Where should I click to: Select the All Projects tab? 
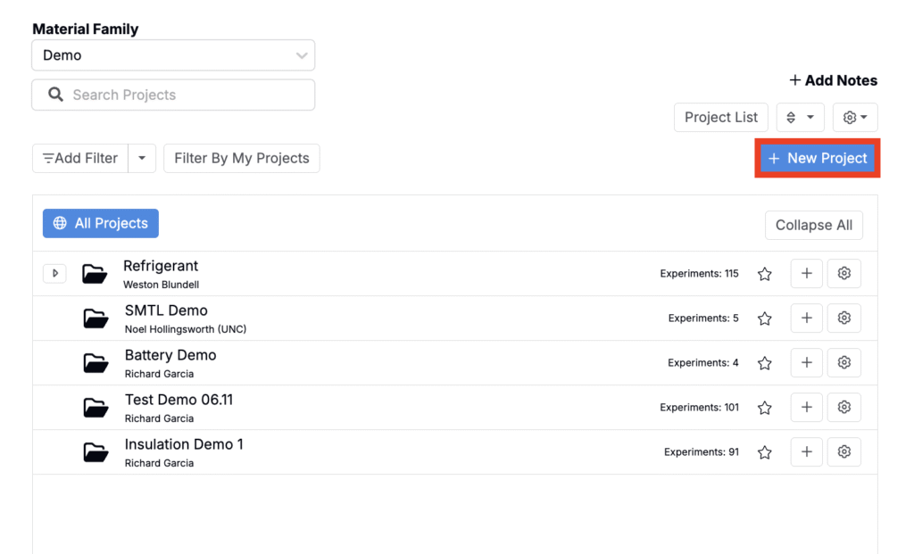pyautogui.click(x=100, y=223)
